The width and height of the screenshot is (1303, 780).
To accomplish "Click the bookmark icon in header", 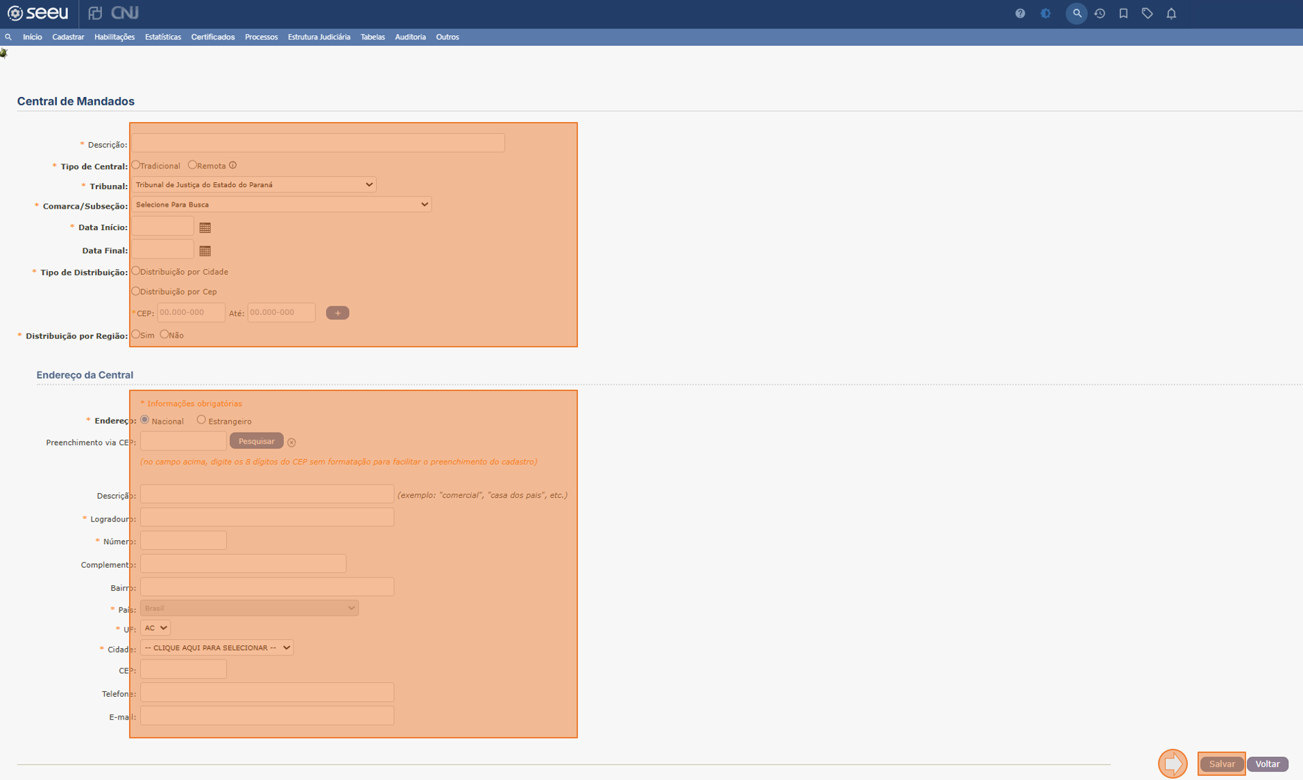I will point(1123,13).
